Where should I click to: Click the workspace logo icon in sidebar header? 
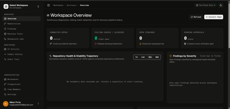coord(6,7)
